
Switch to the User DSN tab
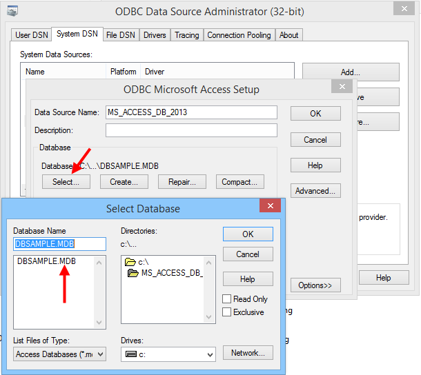coord(32,35)
